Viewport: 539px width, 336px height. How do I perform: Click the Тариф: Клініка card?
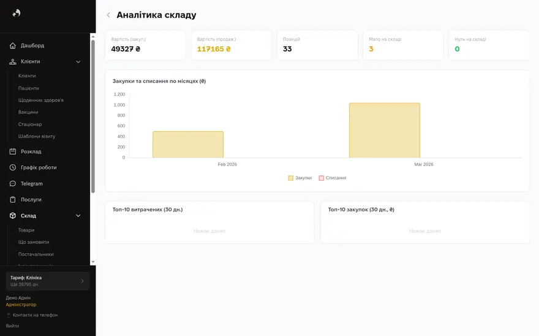[48, 281]
